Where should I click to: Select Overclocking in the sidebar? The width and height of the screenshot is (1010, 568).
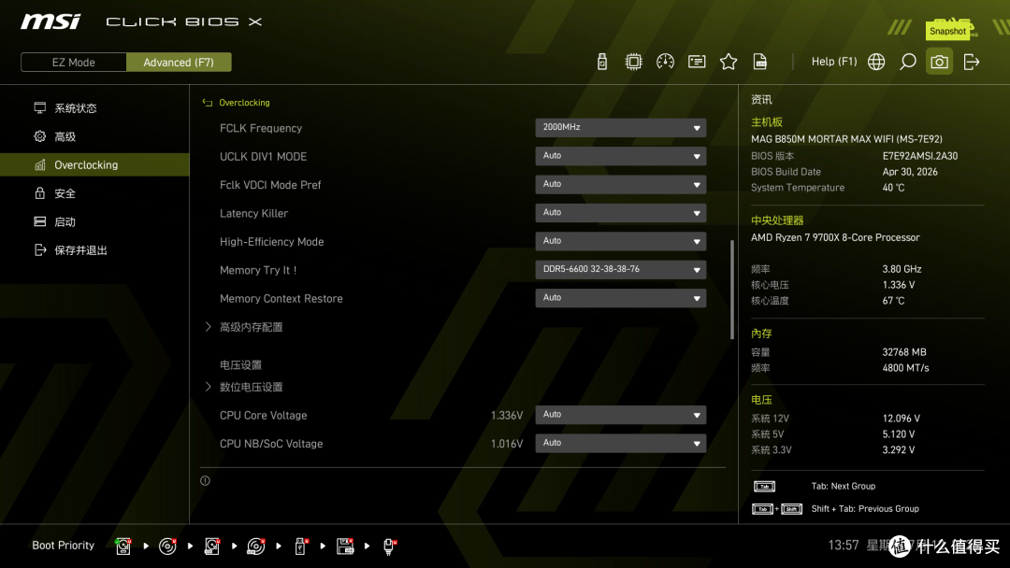coord(94,164)
